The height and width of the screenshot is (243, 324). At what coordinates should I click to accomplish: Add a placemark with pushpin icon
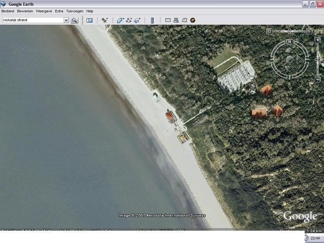tap(105, 20)
